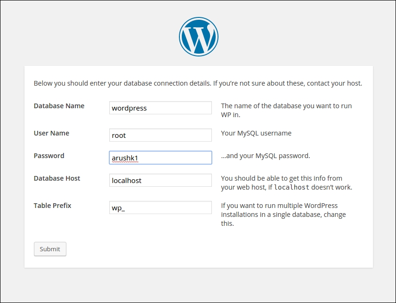Focus the Database Host field
This screenshot has width=396, height=303.
click(x=161, y=180)
